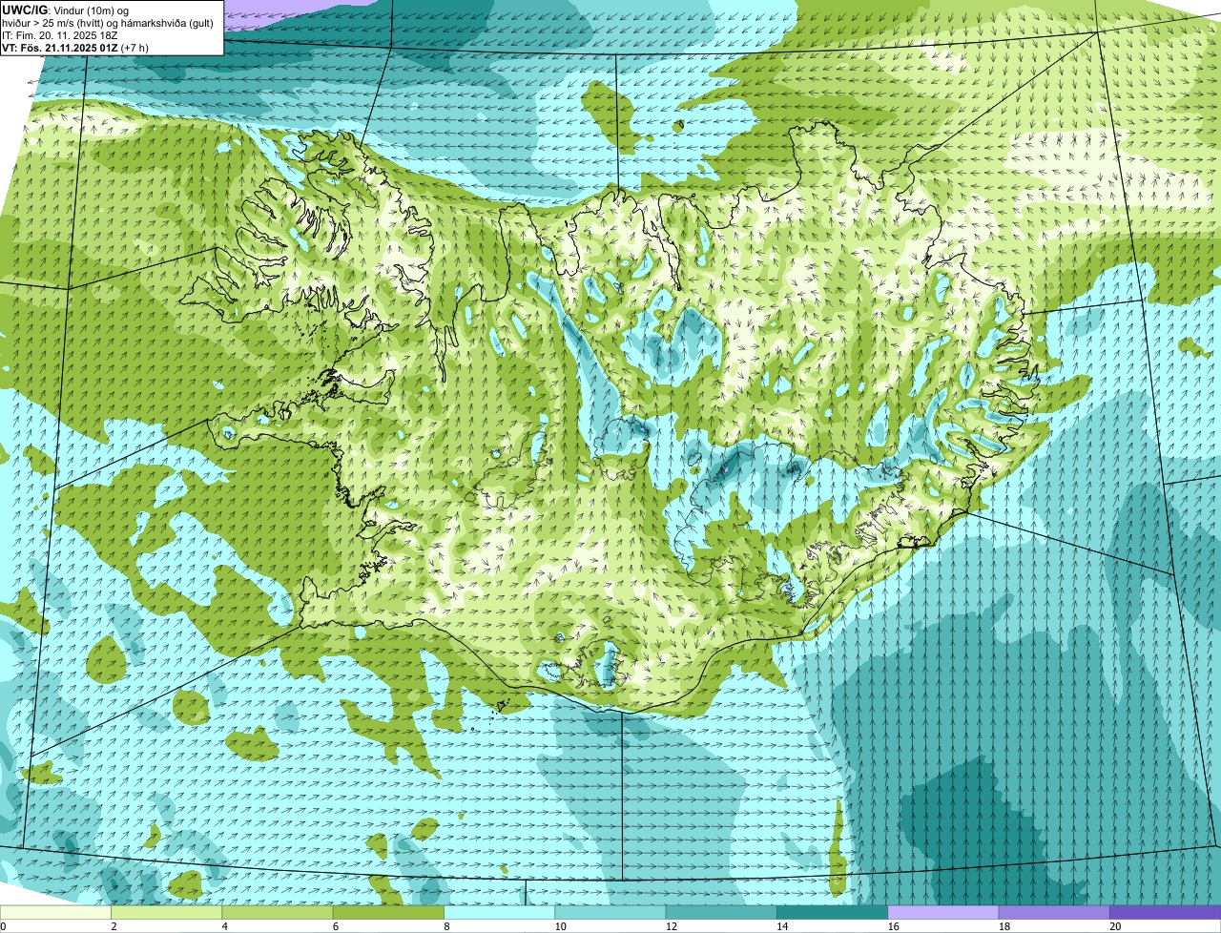Viewport: 1221px width, 933px height.
Task: Click the '2' label on the color scale
Action: point(114,926)
